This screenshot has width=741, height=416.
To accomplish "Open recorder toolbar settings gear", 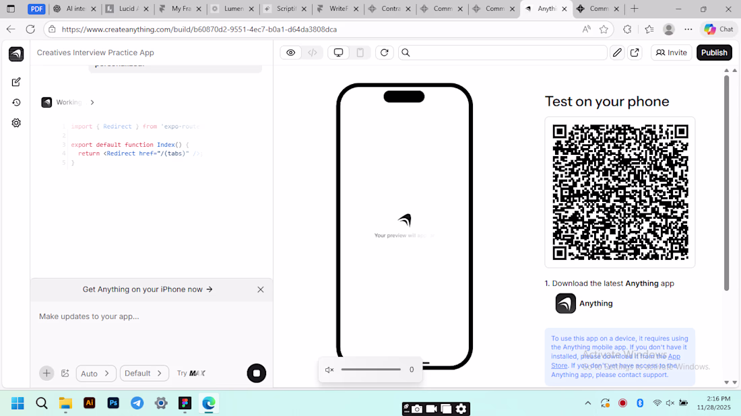I will click(x=461, y=409).
